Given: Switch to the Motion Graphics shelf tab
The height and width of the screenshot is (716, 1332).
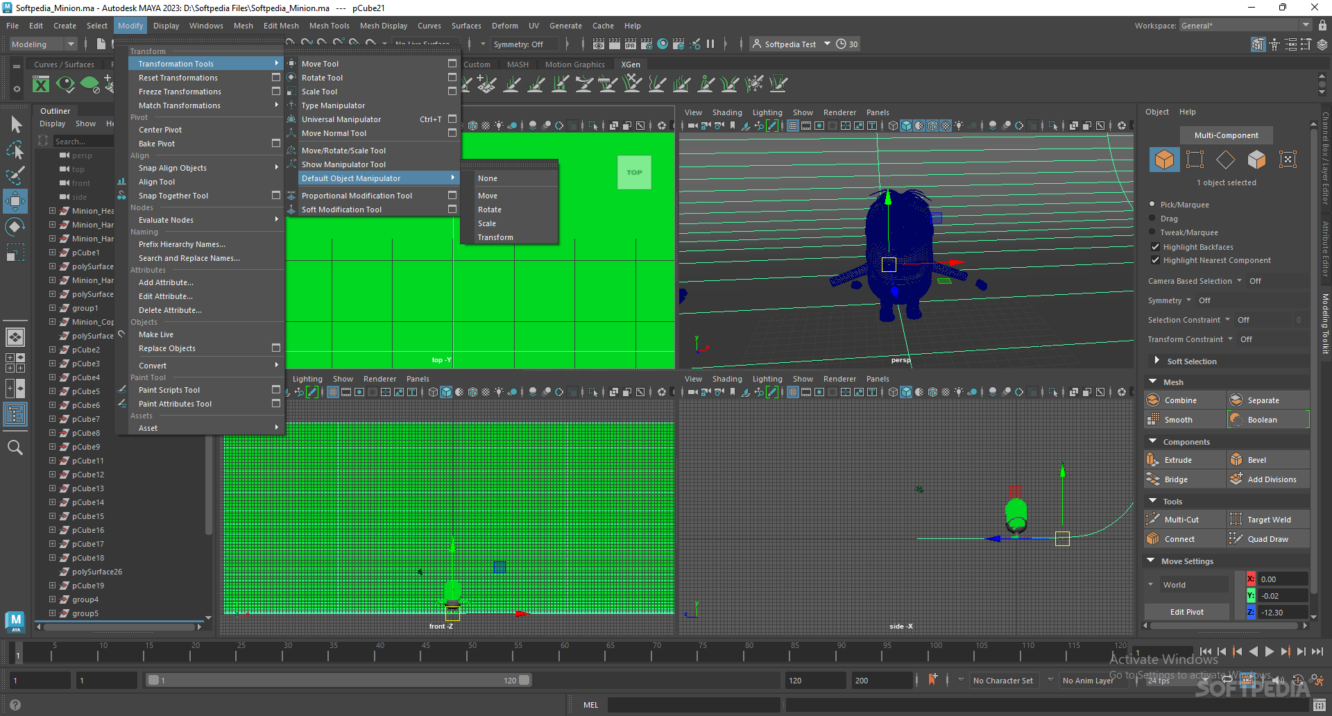Looking at the screenshot, I should pos(575,65).
